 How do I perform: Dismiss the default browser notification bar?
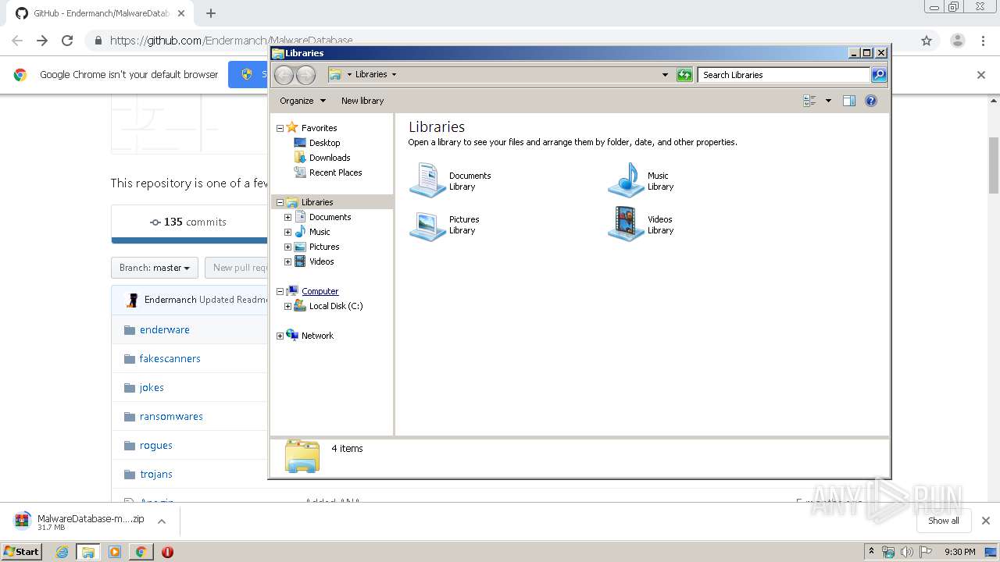click(x=981, y=75)
